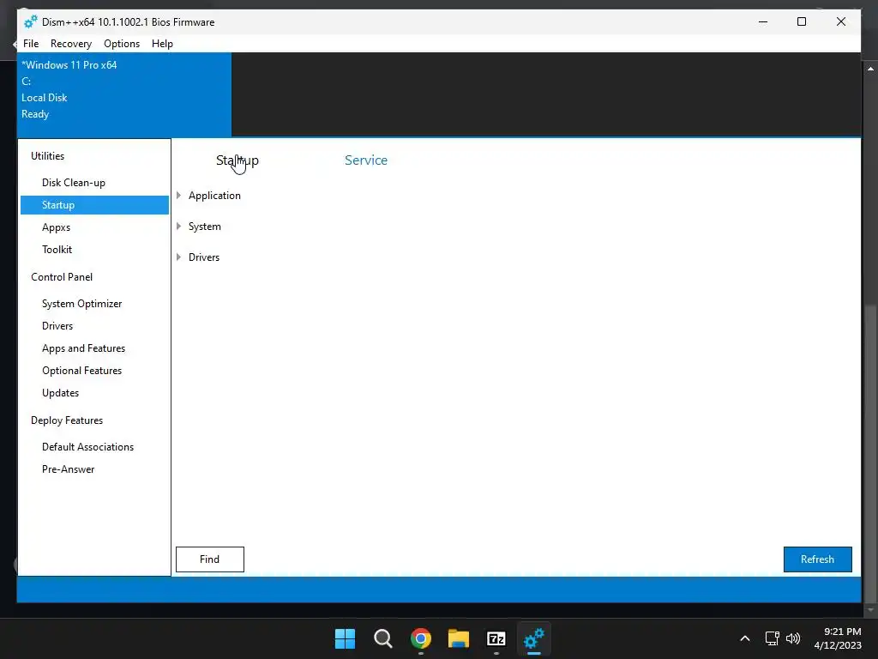Click the Utilities section header
878x659 pixels.
click(x=48, y=156)
